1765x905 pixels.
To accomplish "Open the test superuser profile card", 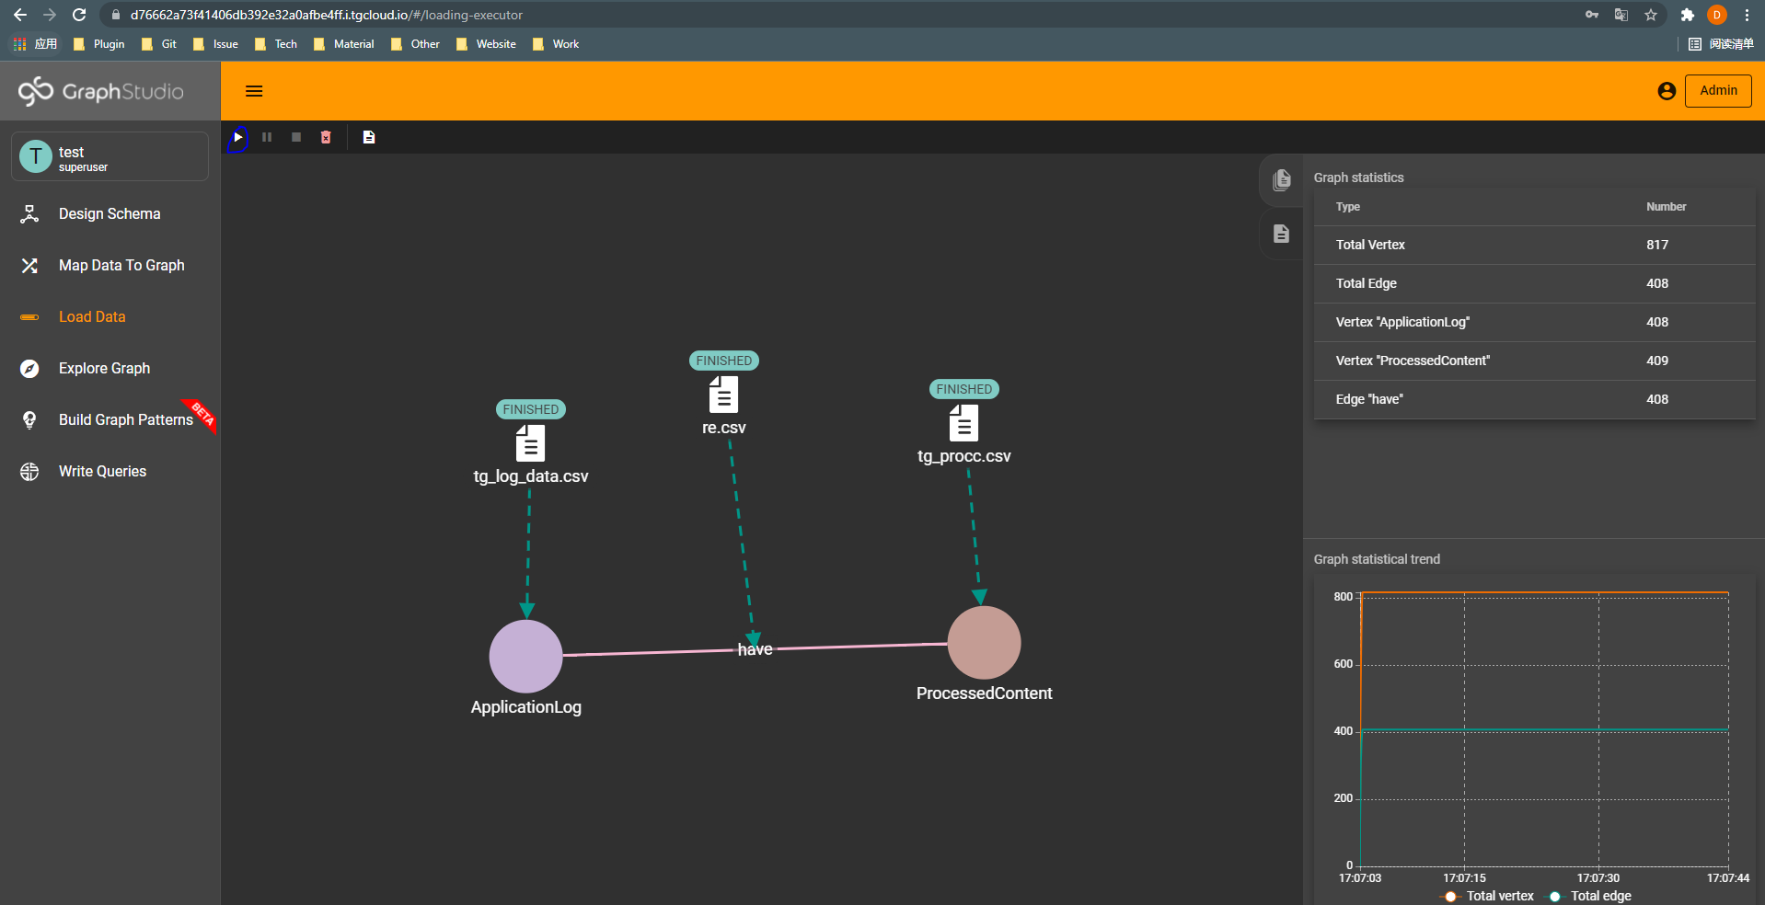I will click(109, 156).
